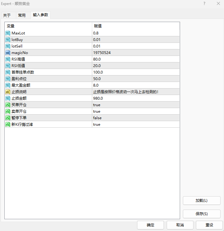Viewport: 224px width, 231px height.
Task: Click the icon beside 最大盈金额
Action: point(8,85)
